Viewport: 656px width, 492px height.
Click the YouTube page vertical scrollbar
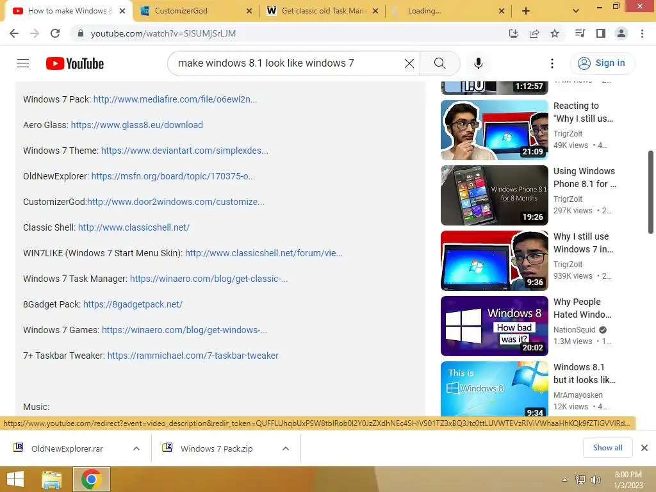tap(651, 192)
